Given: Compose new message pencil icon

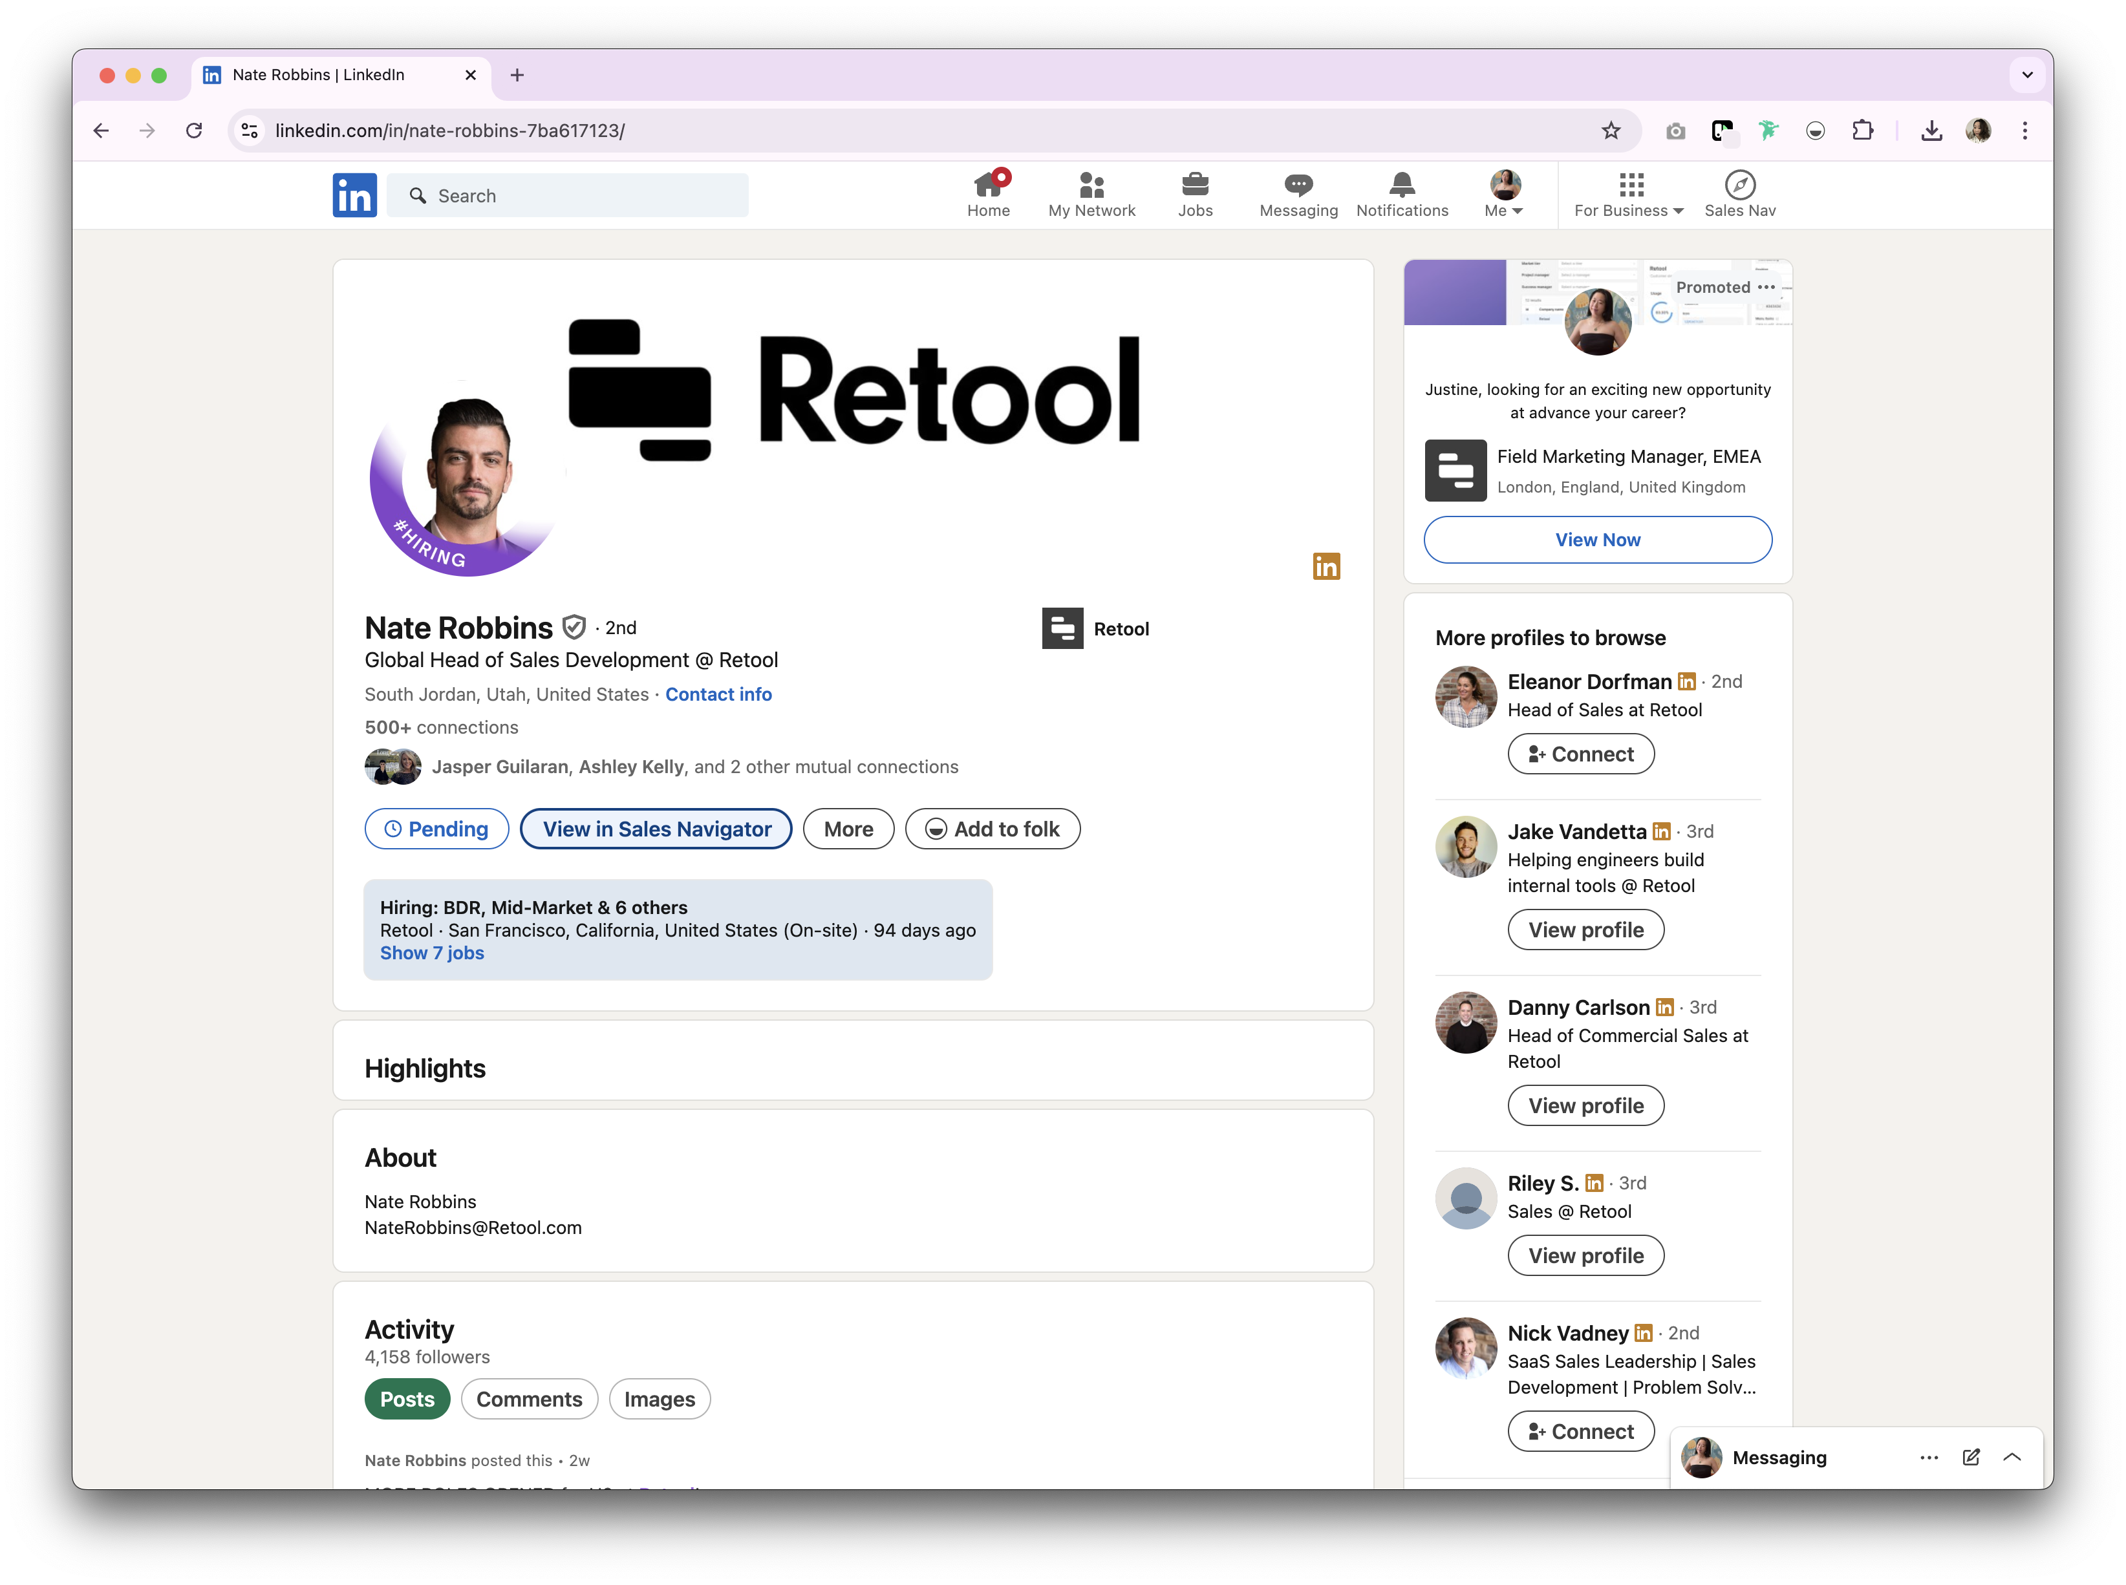Looking at the screenshot, I should (1971, 1458).
